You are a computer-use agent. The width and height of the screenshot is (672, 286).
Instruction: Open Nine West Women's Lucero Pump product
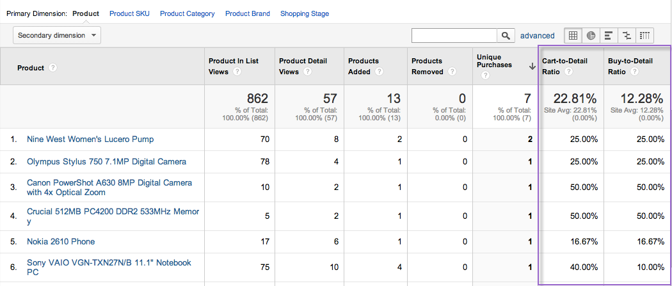click(x=90, y=139)
